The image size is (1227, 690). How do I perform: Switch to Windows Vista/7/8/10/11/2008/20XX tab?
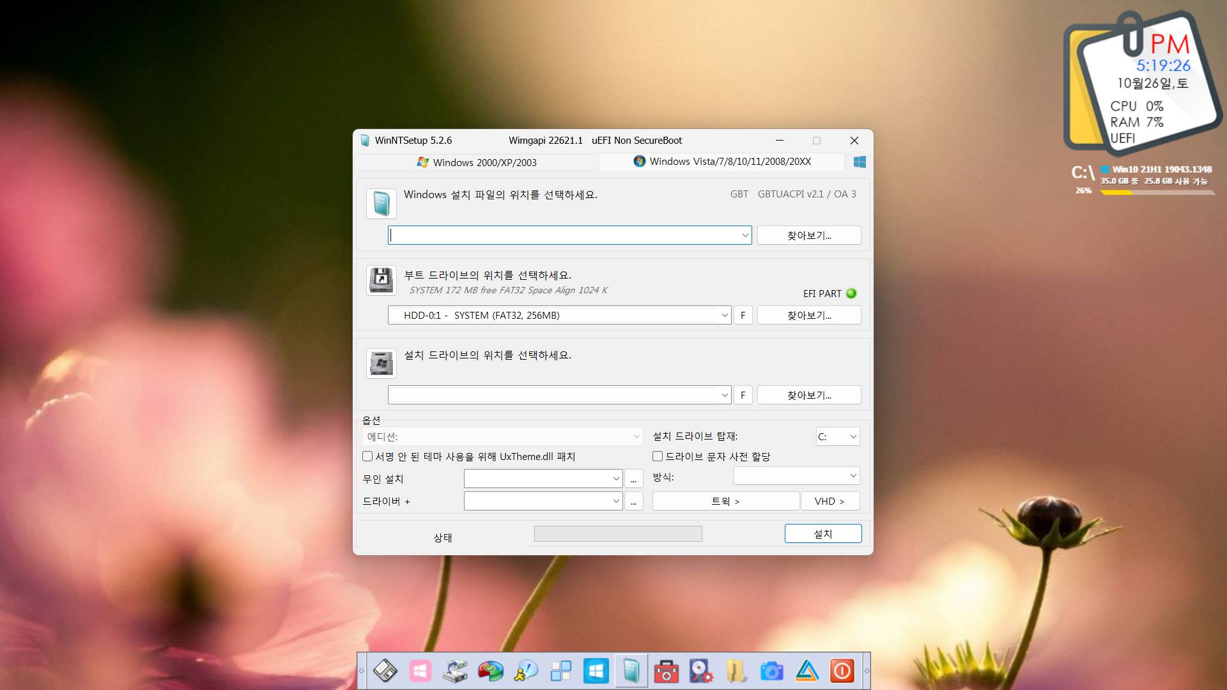[722, 162]
